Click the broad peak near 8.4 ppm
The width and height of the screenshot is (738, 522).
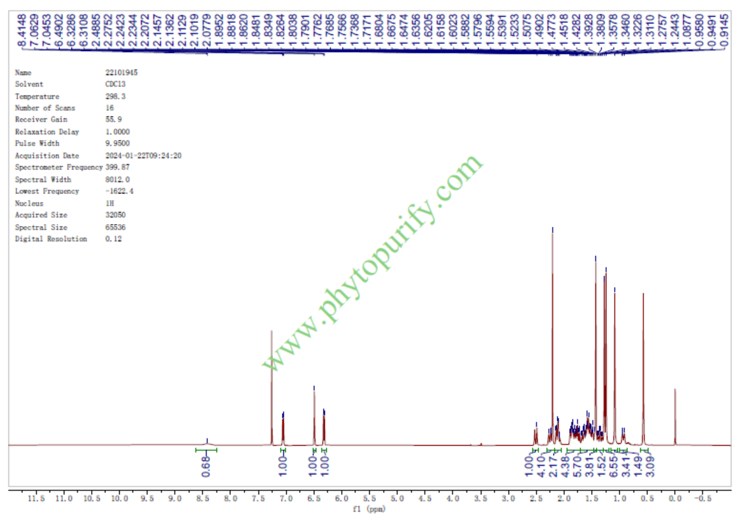point(207,442)
